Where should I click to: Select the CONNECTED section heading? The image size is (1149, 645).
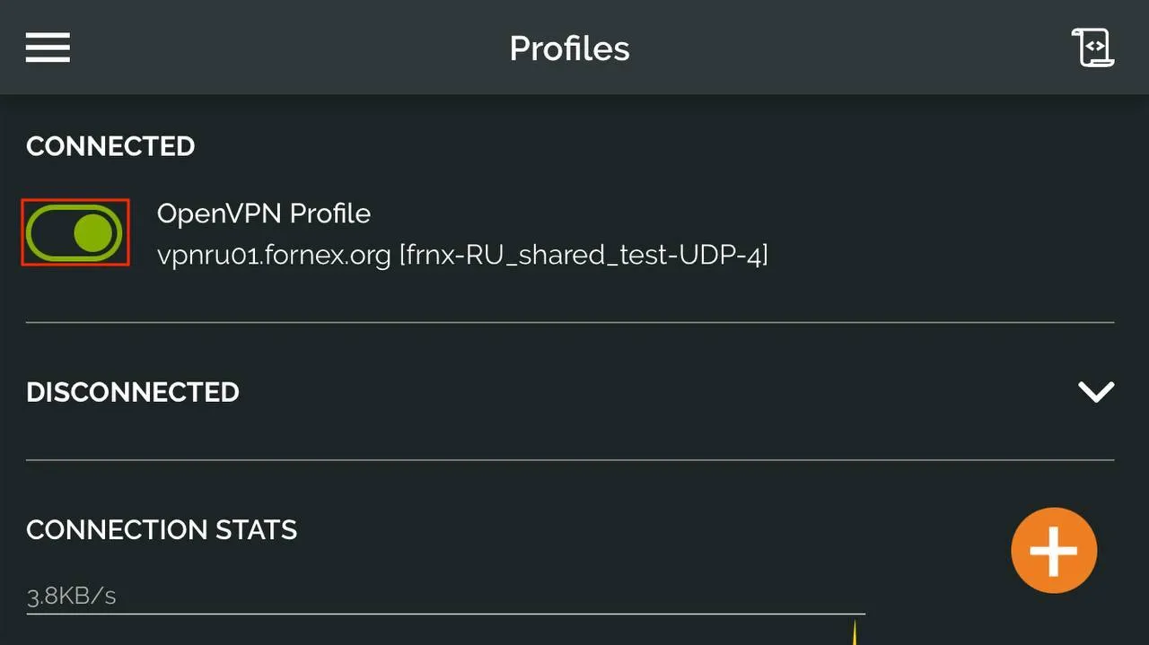pos(110,146)
